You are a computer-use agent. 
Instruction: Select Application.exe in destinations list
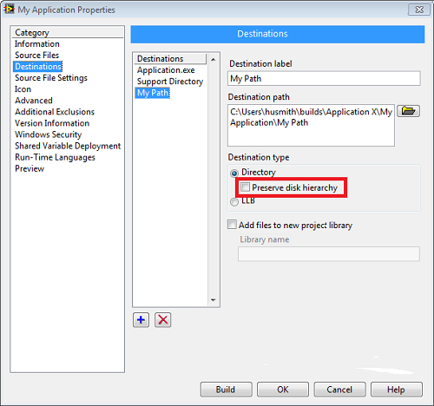166,70
